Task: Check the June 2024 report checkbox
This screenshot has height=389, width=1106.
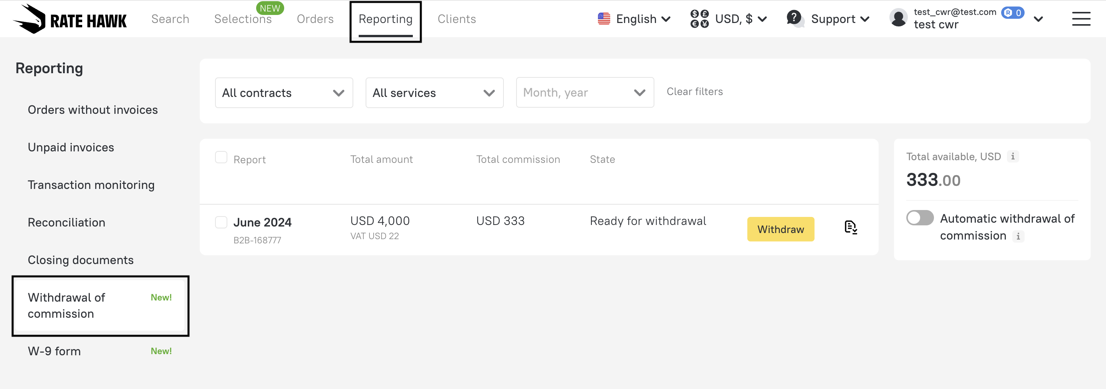Action: point(221,222)
